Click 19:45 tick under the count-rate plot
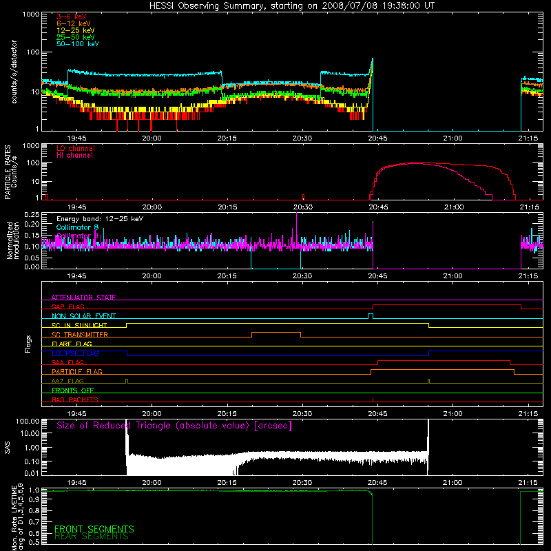The image size is (551, 551). pos(76,138)
